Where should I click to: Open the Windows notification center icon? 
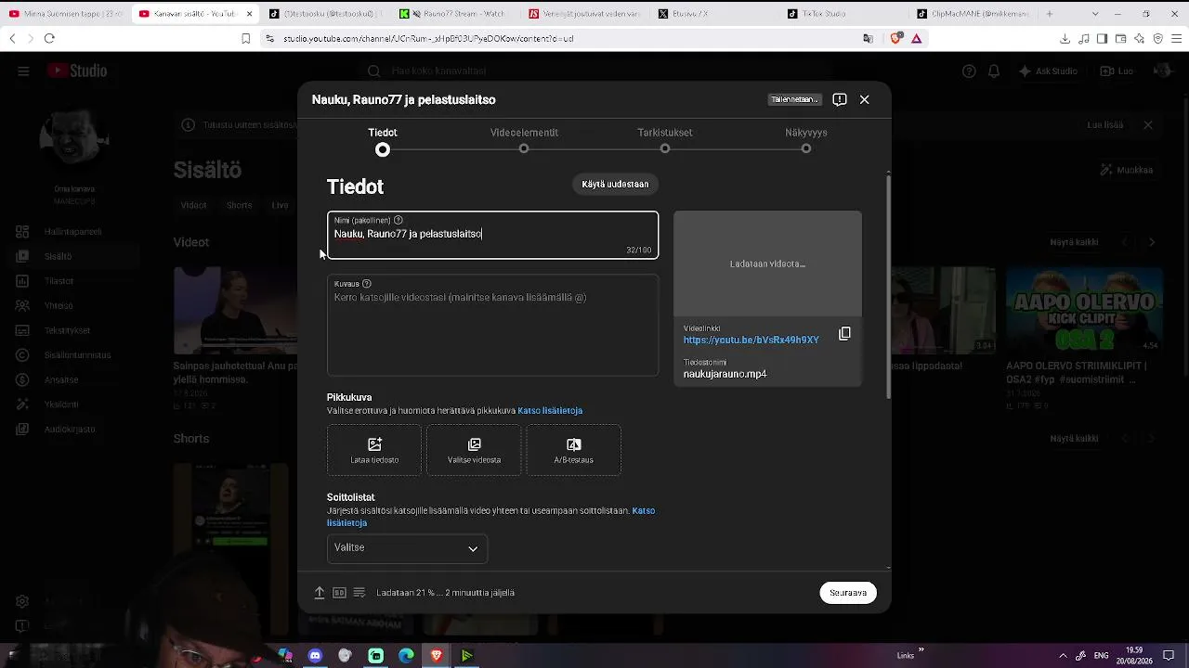[x=1169, y=656]
